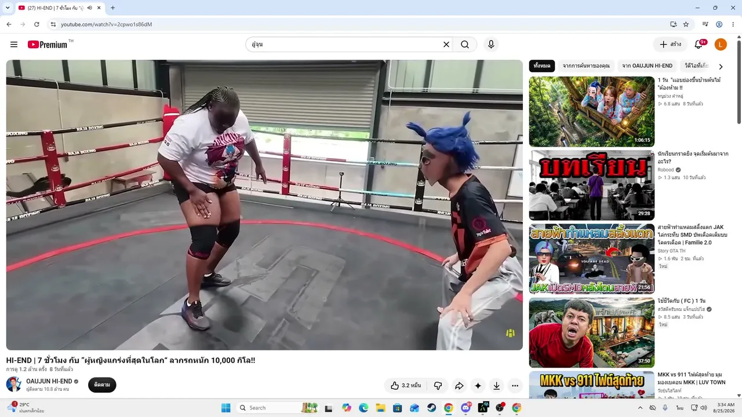
Task: Open OAUJUN HI-END channel avatar
Action: tap(14, 384)
